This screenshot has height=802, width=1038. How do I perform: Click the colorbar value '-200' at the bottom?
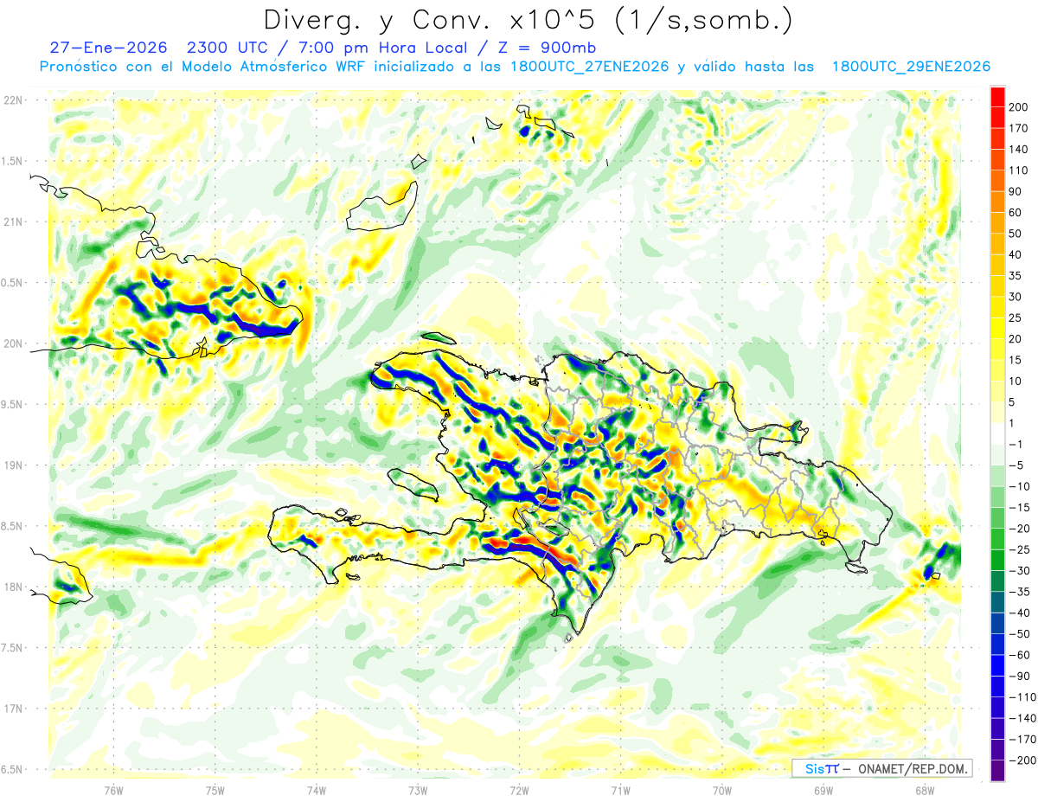click(1022, 760)
